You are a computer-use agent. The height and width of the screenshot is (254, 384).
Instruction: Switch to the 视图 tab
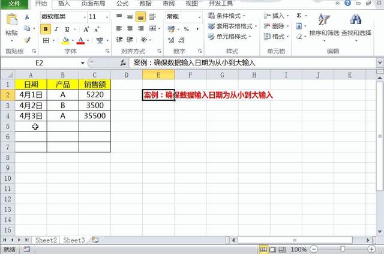(x=191, y=4)
